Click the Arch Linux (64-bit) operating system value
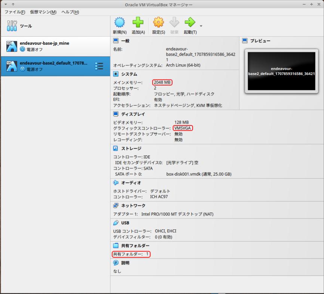The image size is (324, 294). point(183,65)
